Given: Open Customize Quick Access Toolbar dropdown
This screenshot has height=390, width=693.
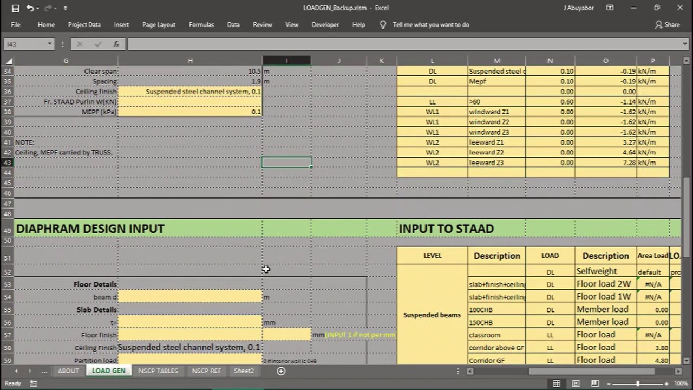Looking at the screenshot, I should pos(66,8).
